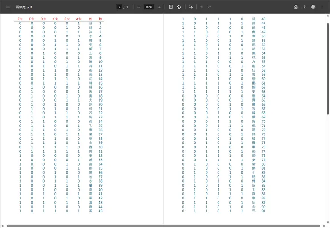Viewport: 330px width, 228px height.
Task: Toggle the fit to page icon
Action: (x=171, y=7)
